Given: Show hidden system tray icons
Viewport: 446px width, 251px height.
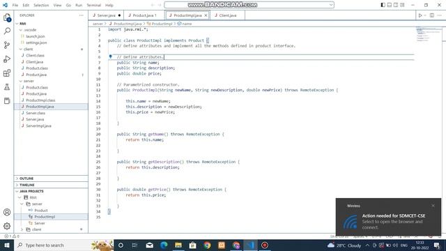Looking at the screenshot, I should [x=367, y=245].
